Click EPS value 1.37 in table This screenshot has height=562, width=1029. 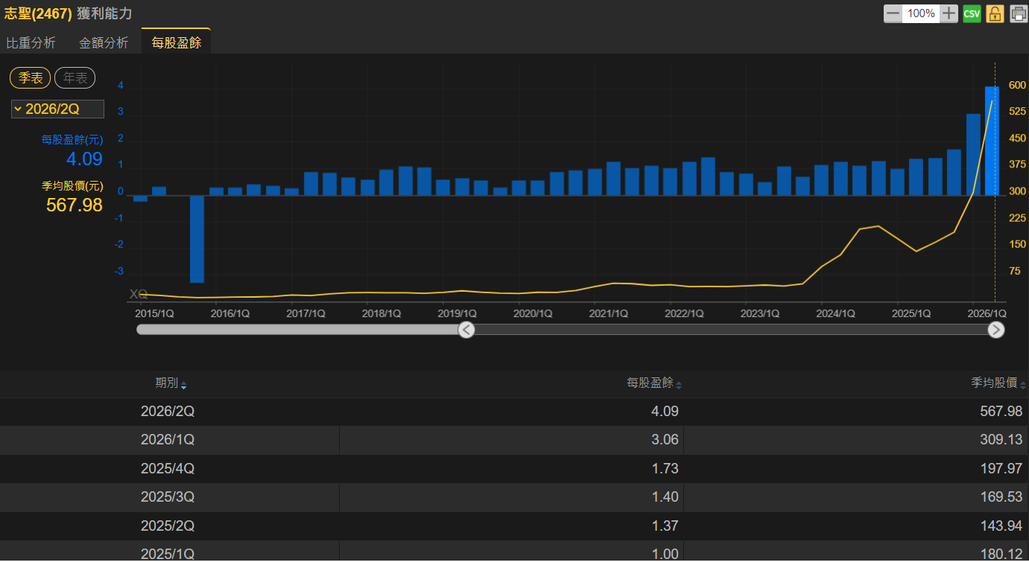point(665,526)
